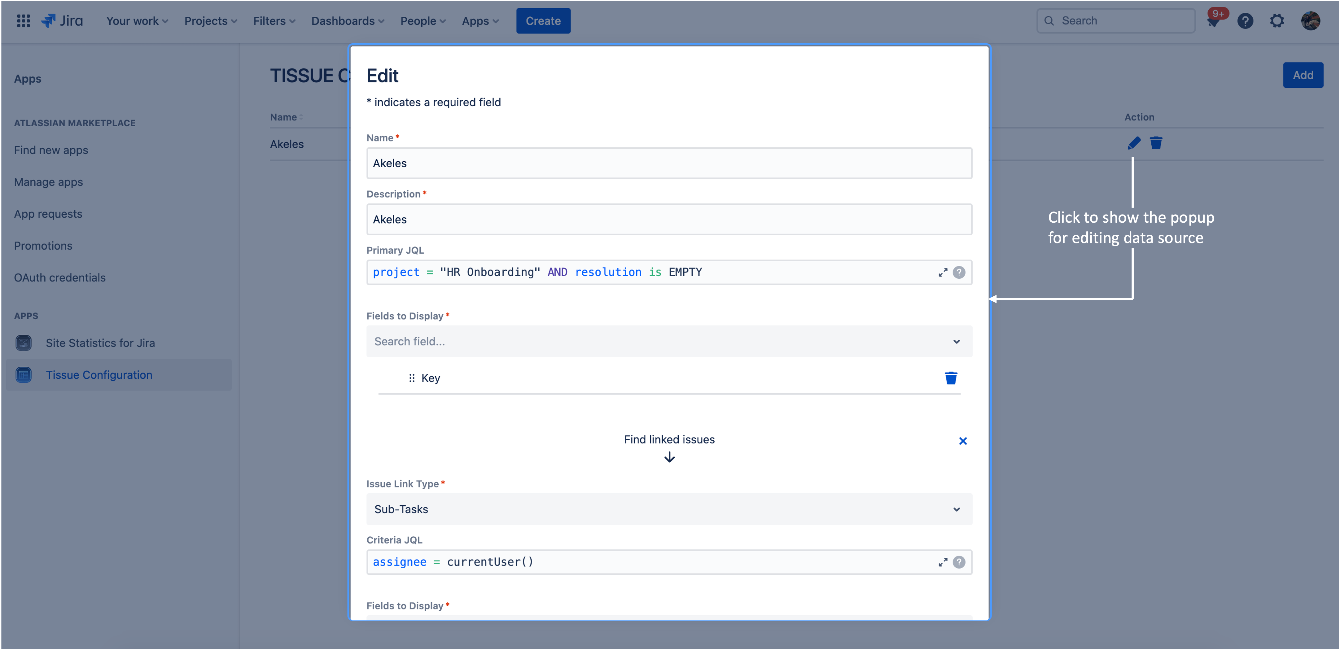Open the Projects menu
Screen dimensions: 1340x650
click(211, 21)
